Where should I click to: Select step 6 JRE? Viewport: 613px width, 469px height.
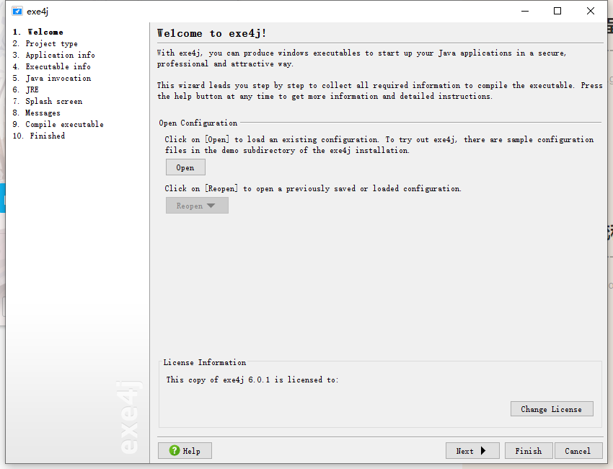(x=25, y=89)
